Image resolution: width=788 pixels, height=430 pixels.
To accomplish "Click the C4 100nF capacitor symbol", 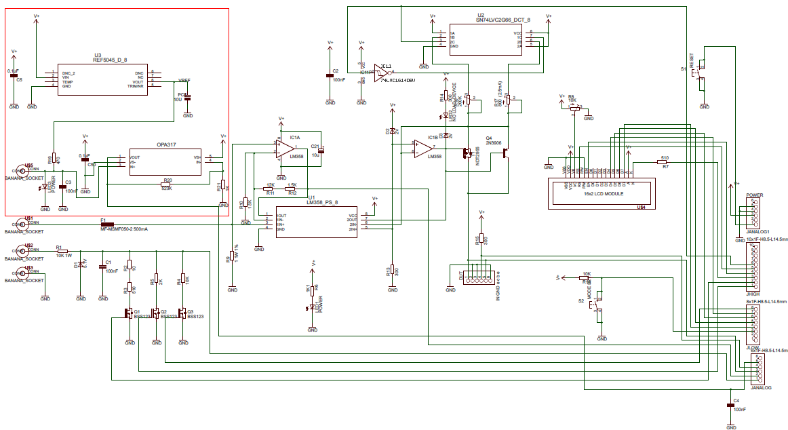I will click(x=731, y=405).
